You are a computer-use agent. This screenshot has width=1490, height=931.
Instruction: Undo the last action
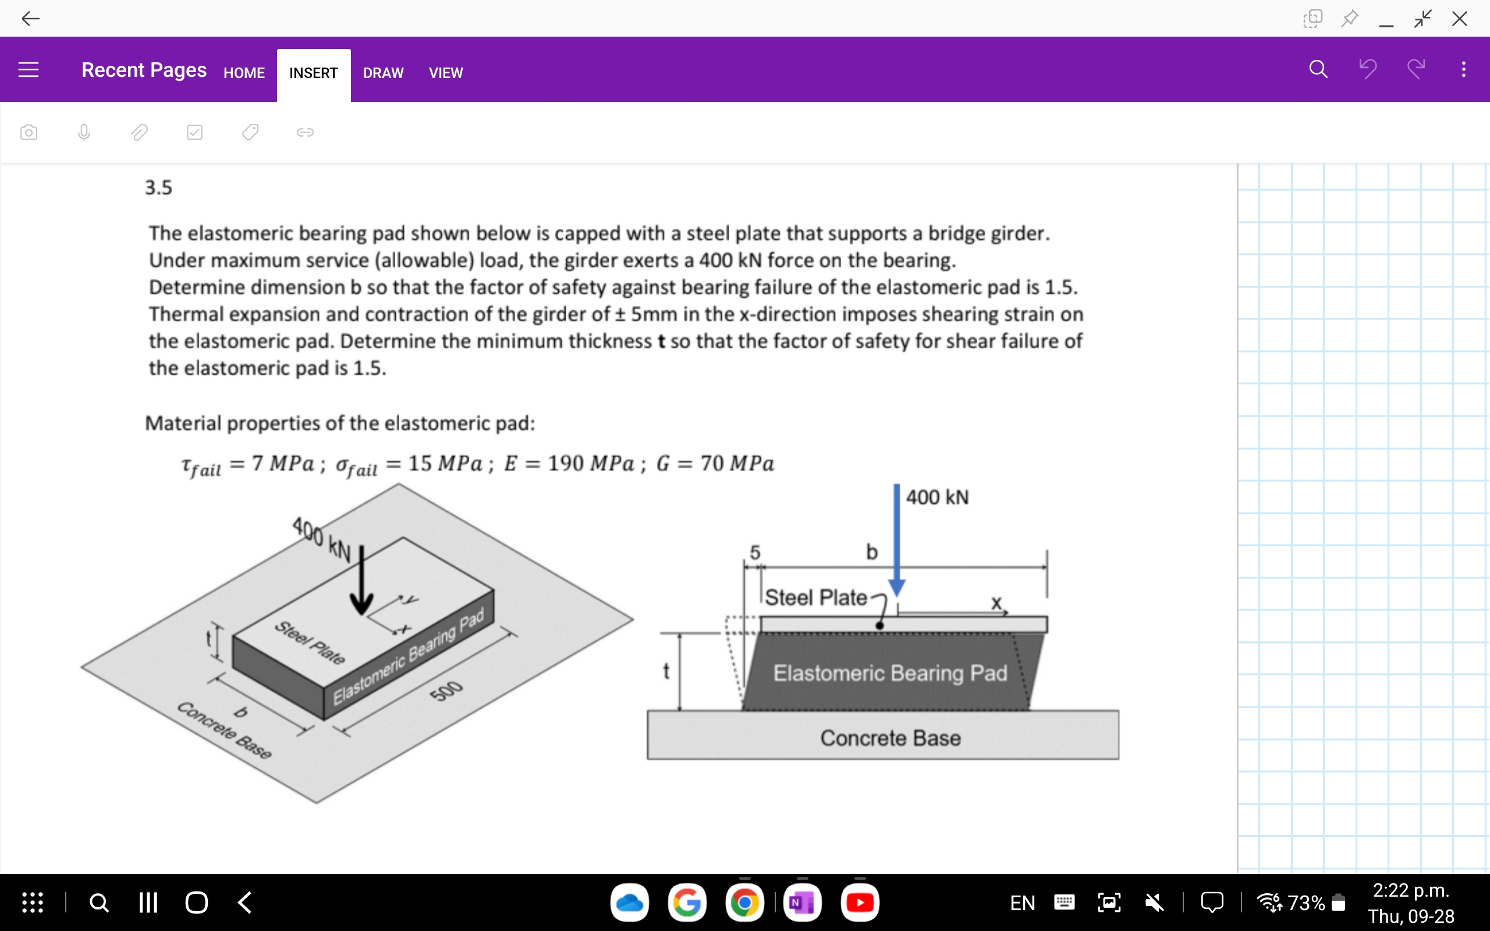click(1368, 69)
